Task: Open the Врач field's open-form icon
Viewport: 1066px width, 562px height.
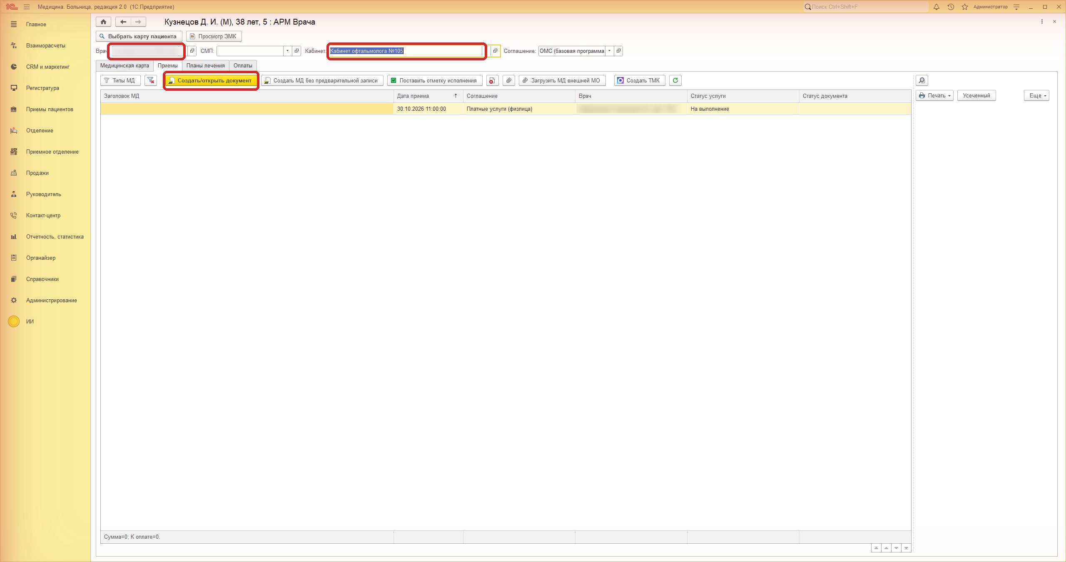Action: coord(192,51)
